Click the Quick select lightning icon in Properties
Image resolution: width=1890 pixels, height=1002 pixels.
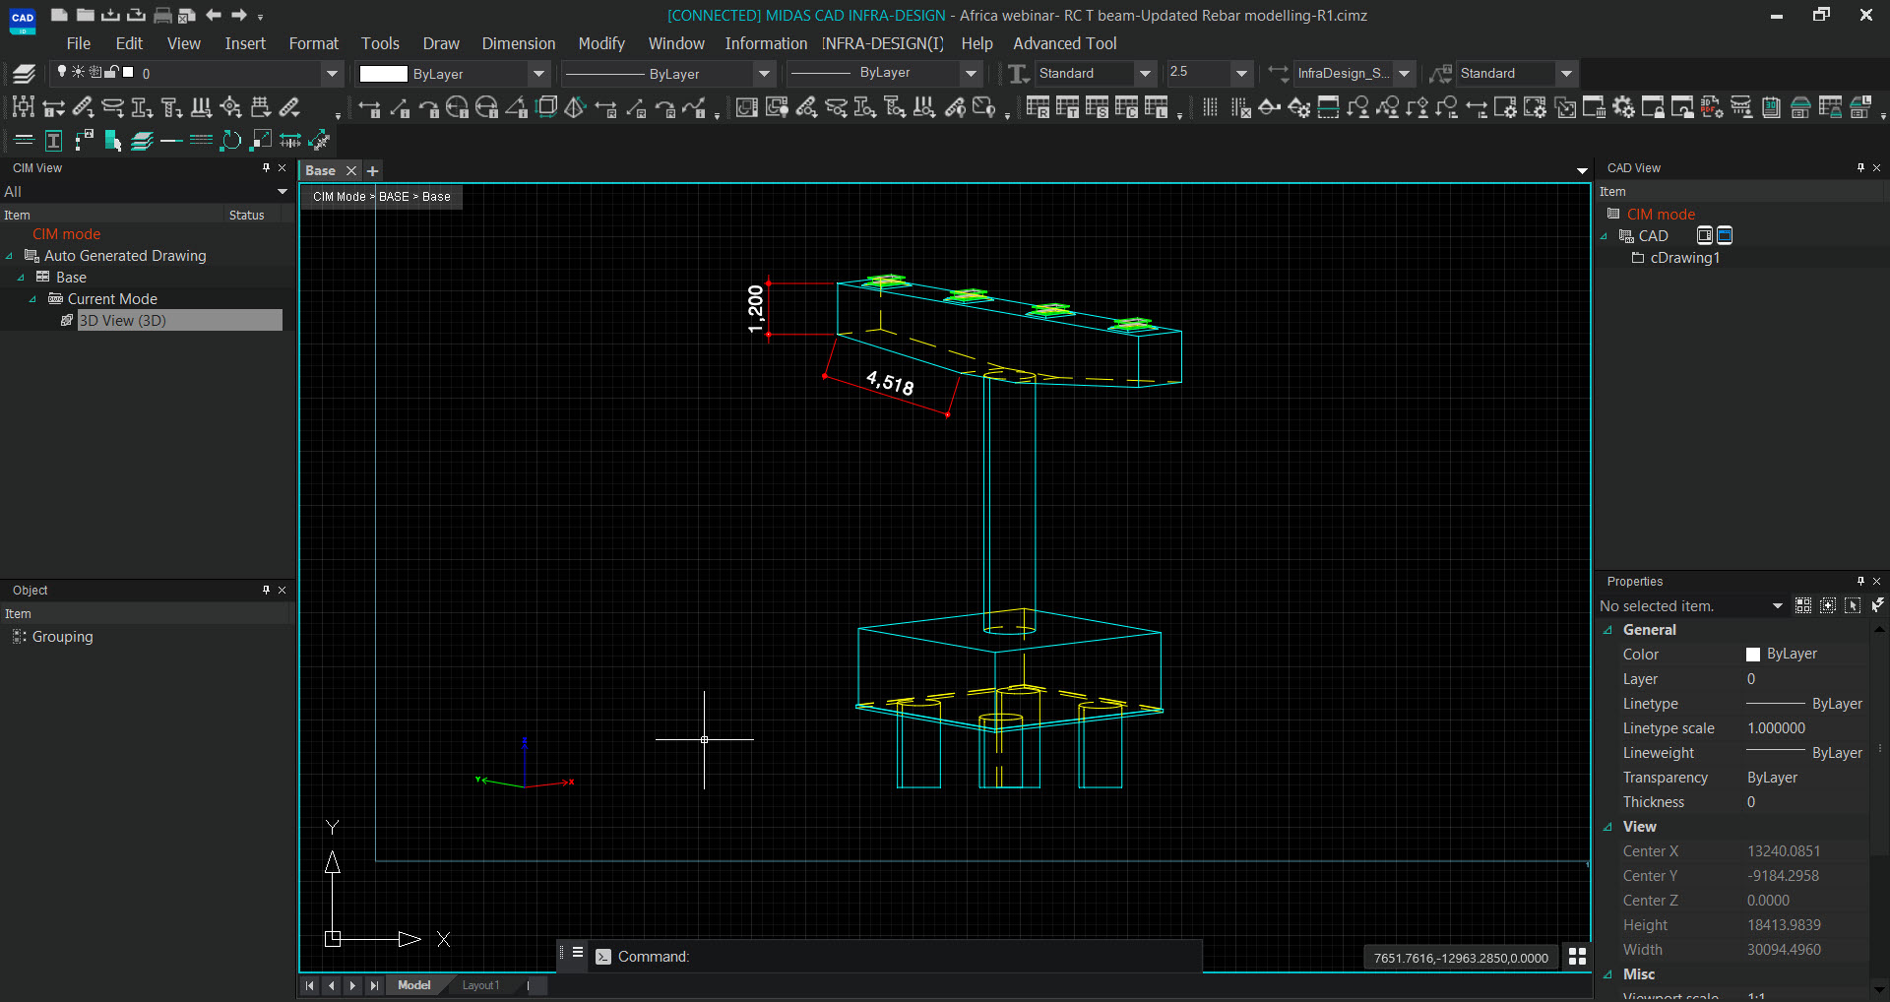coord(1876,605)
